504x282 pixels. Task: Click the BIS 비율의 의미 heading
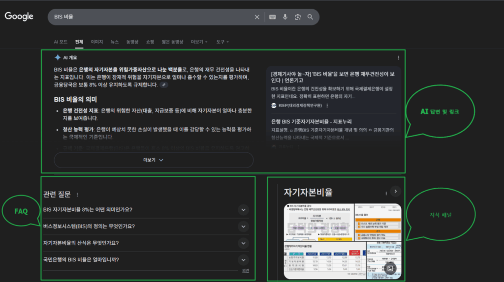click(x=75, y=99)
